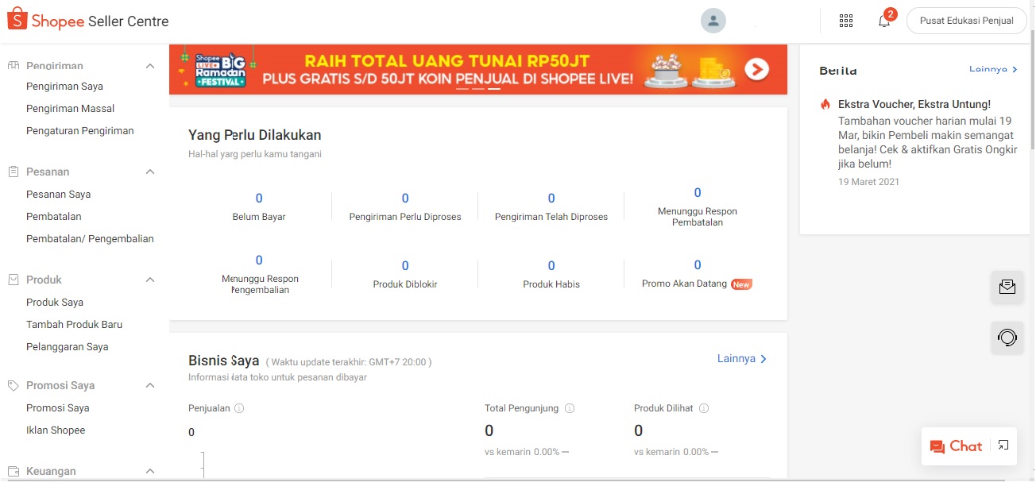Click Lainnya link in Berita panel

993,69
